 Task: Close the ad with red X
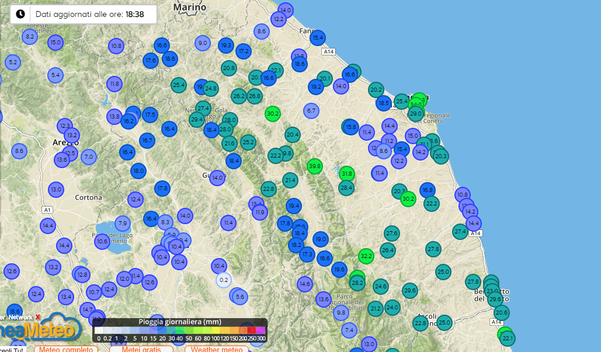(38, 318)
